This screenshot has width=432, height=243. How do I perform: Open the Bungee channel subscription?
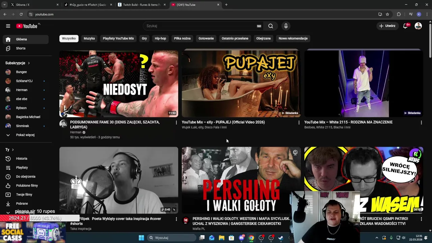coord(26,72)
